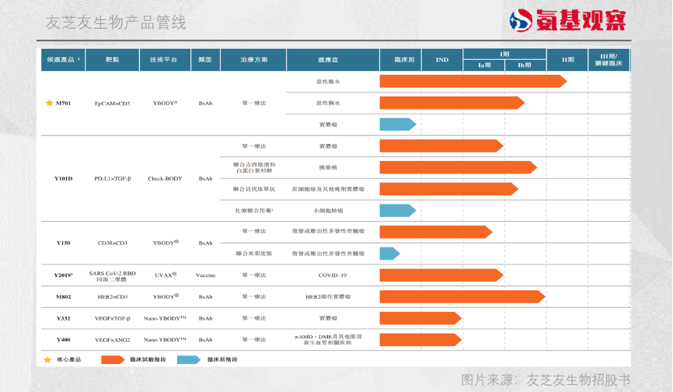Click the blue preclinical bar for 小細胞肺癌

(397, 211)
